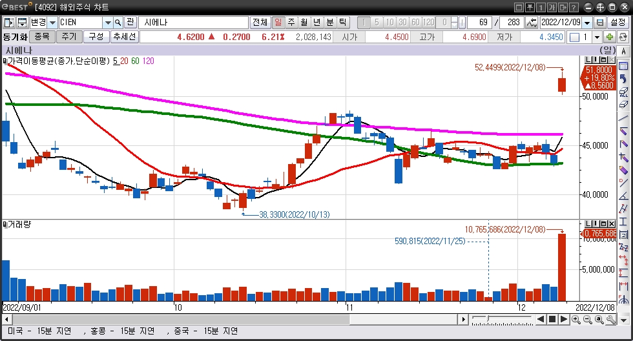Toggle the 주기 sync button

point(69,37)
